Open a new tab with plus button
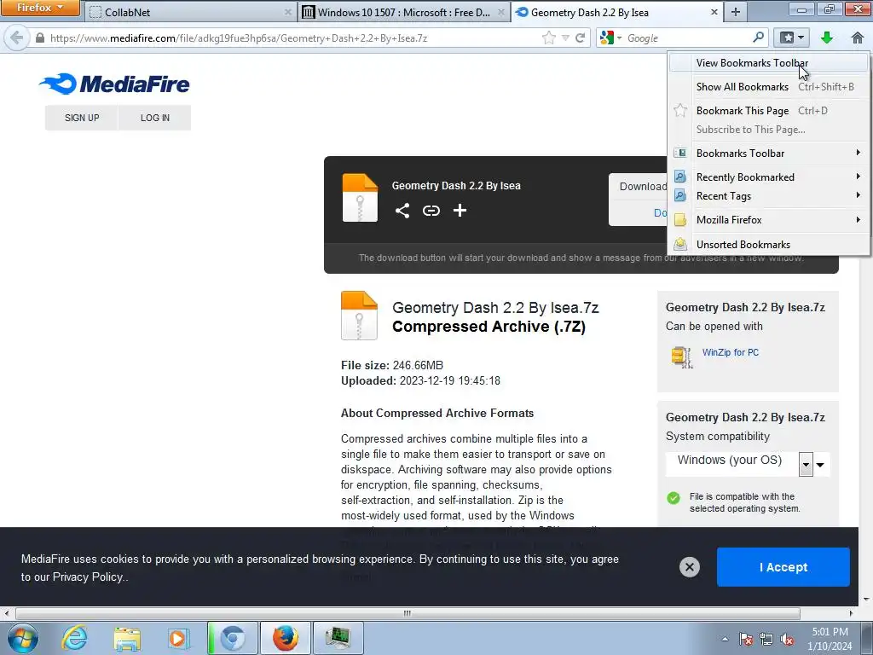This screenshot has width=873, height=655. click(x=736, y=12)
